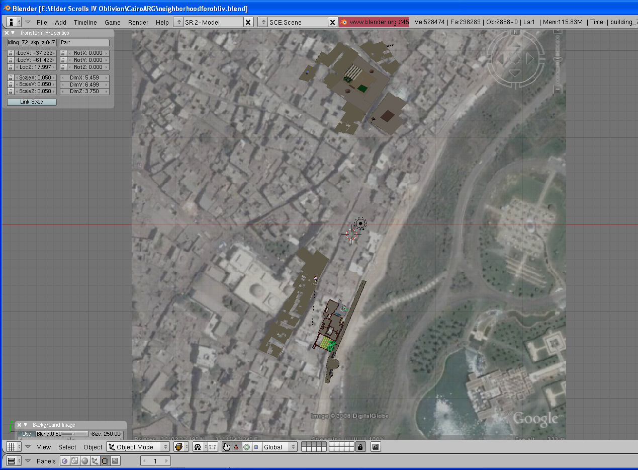Toggle the RotZ lock
The width and height of the screenshot is (638, 470).
(63, 67)
